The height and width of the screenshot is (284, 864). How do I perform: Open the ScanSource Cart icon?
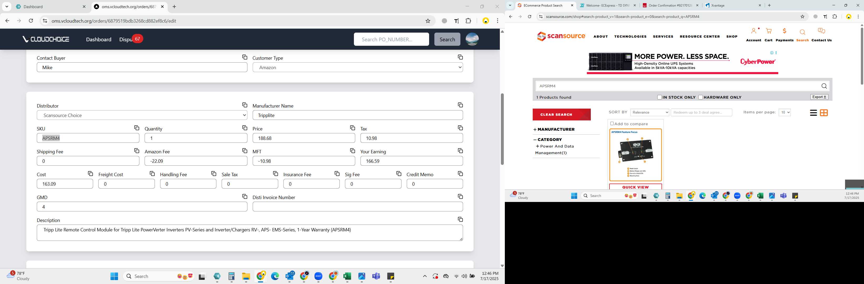tap(768, 31)
